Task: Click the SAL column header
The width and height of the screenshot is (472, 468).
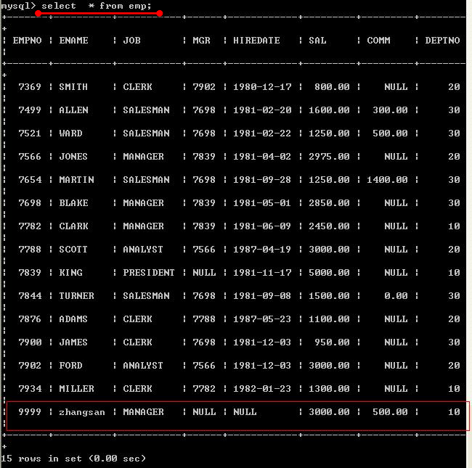Action: [317, 41]
